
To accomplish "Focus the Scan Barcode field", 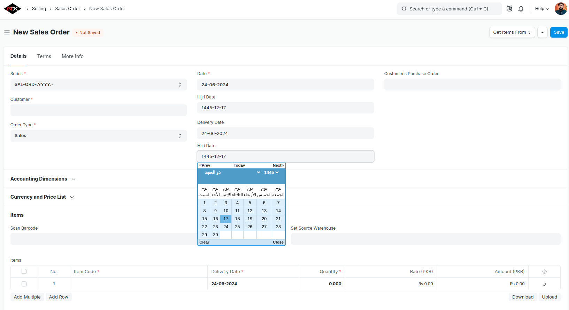I will (104, 239).
